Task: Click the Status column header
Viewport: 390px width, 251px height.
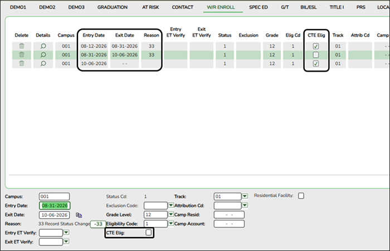Action: tap(225, 35)
